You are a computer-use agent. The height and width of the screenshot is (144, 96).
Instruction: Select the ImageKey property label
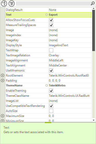tap(12, 40)
